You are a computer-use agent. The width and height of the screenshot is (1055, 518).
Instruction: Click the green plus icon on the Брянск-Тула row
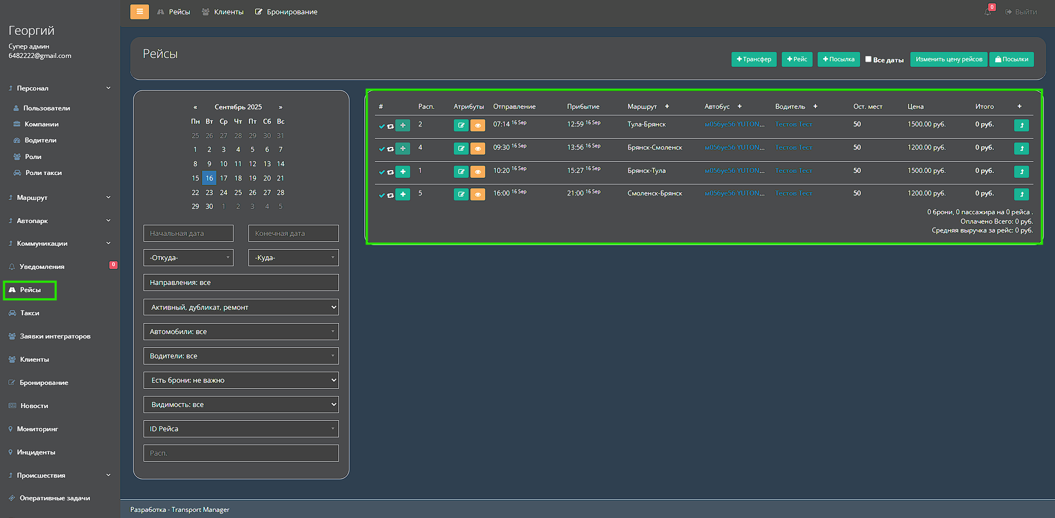tap(403, 172)
